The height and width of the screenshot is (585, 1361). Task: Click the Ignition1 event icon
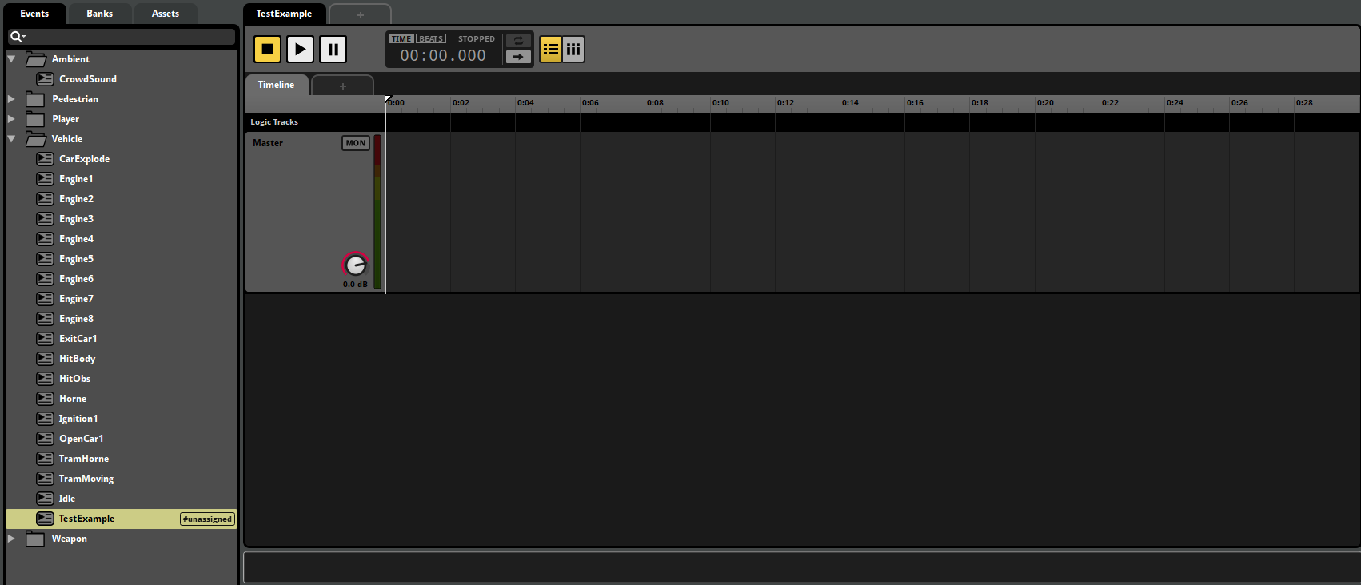[46, 419]
